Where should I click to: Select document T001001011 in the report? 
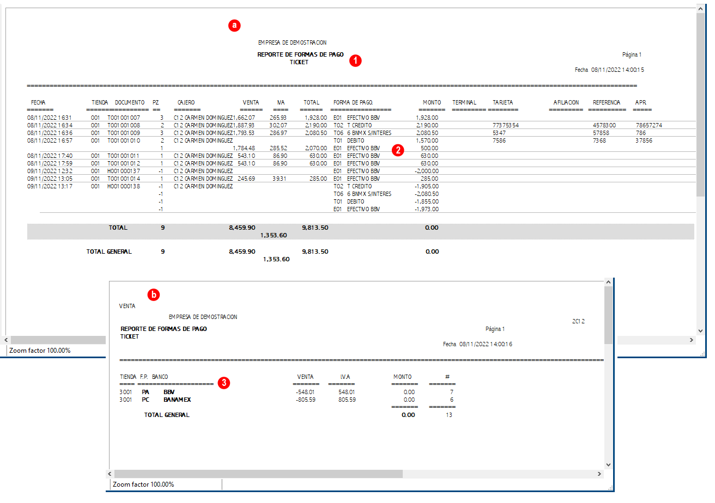124,156
